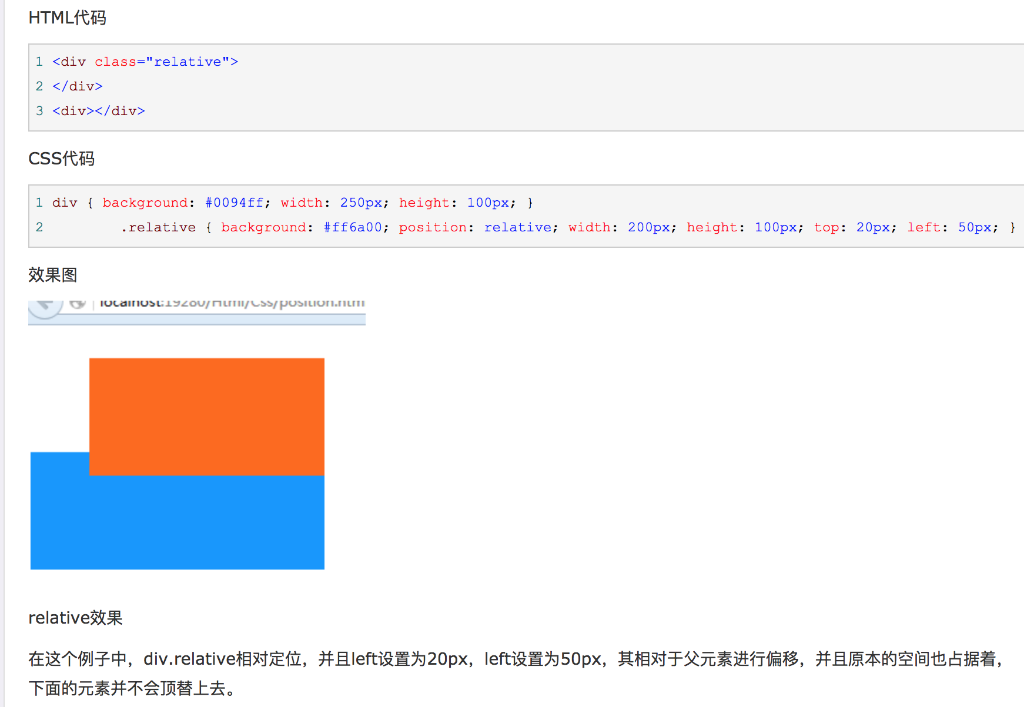Click HTML code line <div class="relative">
The height and width of the screenshot is (707, 1024).
point(145,62)
